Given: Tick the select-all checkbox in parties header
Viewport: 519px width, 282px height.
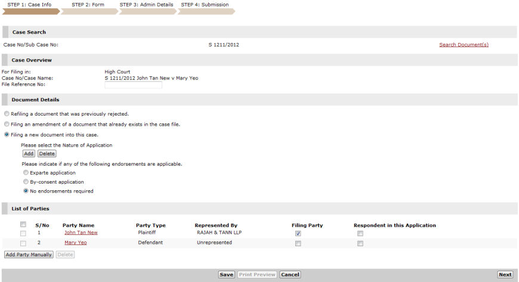Looking at the screenshot, I should [x=23, y=224].
